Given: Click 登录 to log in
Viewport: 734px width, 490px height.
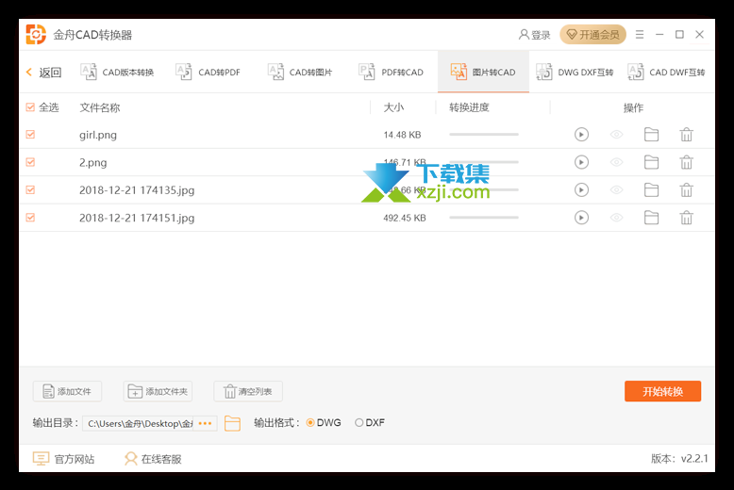Looking at the screenshot, I should click(534, 35).
